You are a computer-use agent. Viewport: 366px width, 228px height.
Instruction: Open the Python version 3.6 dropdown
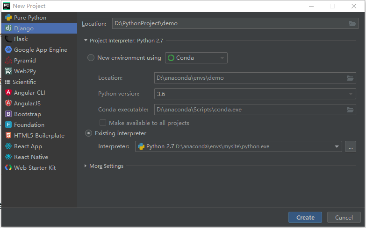[x=255, y=94]
